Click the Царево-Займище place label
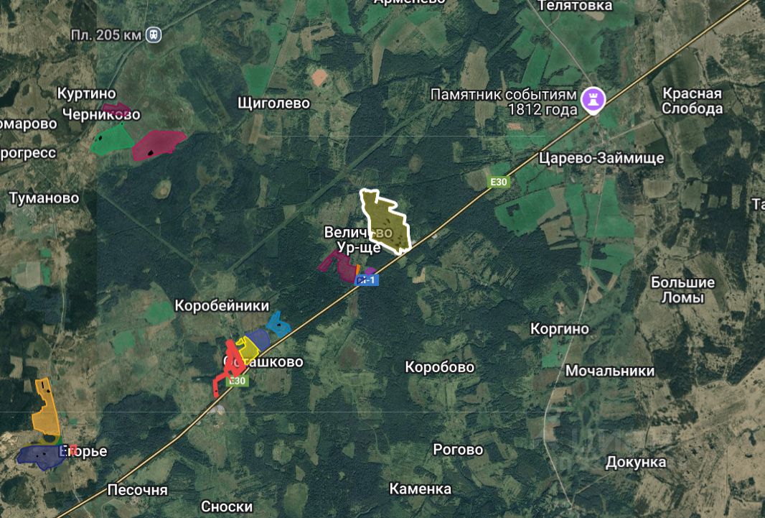The width and height of the screenshot is (765, 518). 601,158
